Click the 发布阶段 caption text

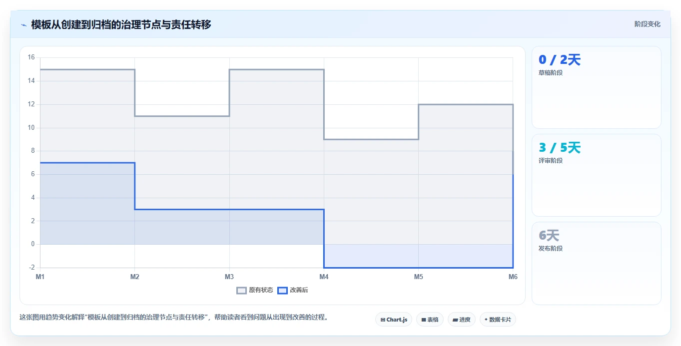click(x=551, y=249)
